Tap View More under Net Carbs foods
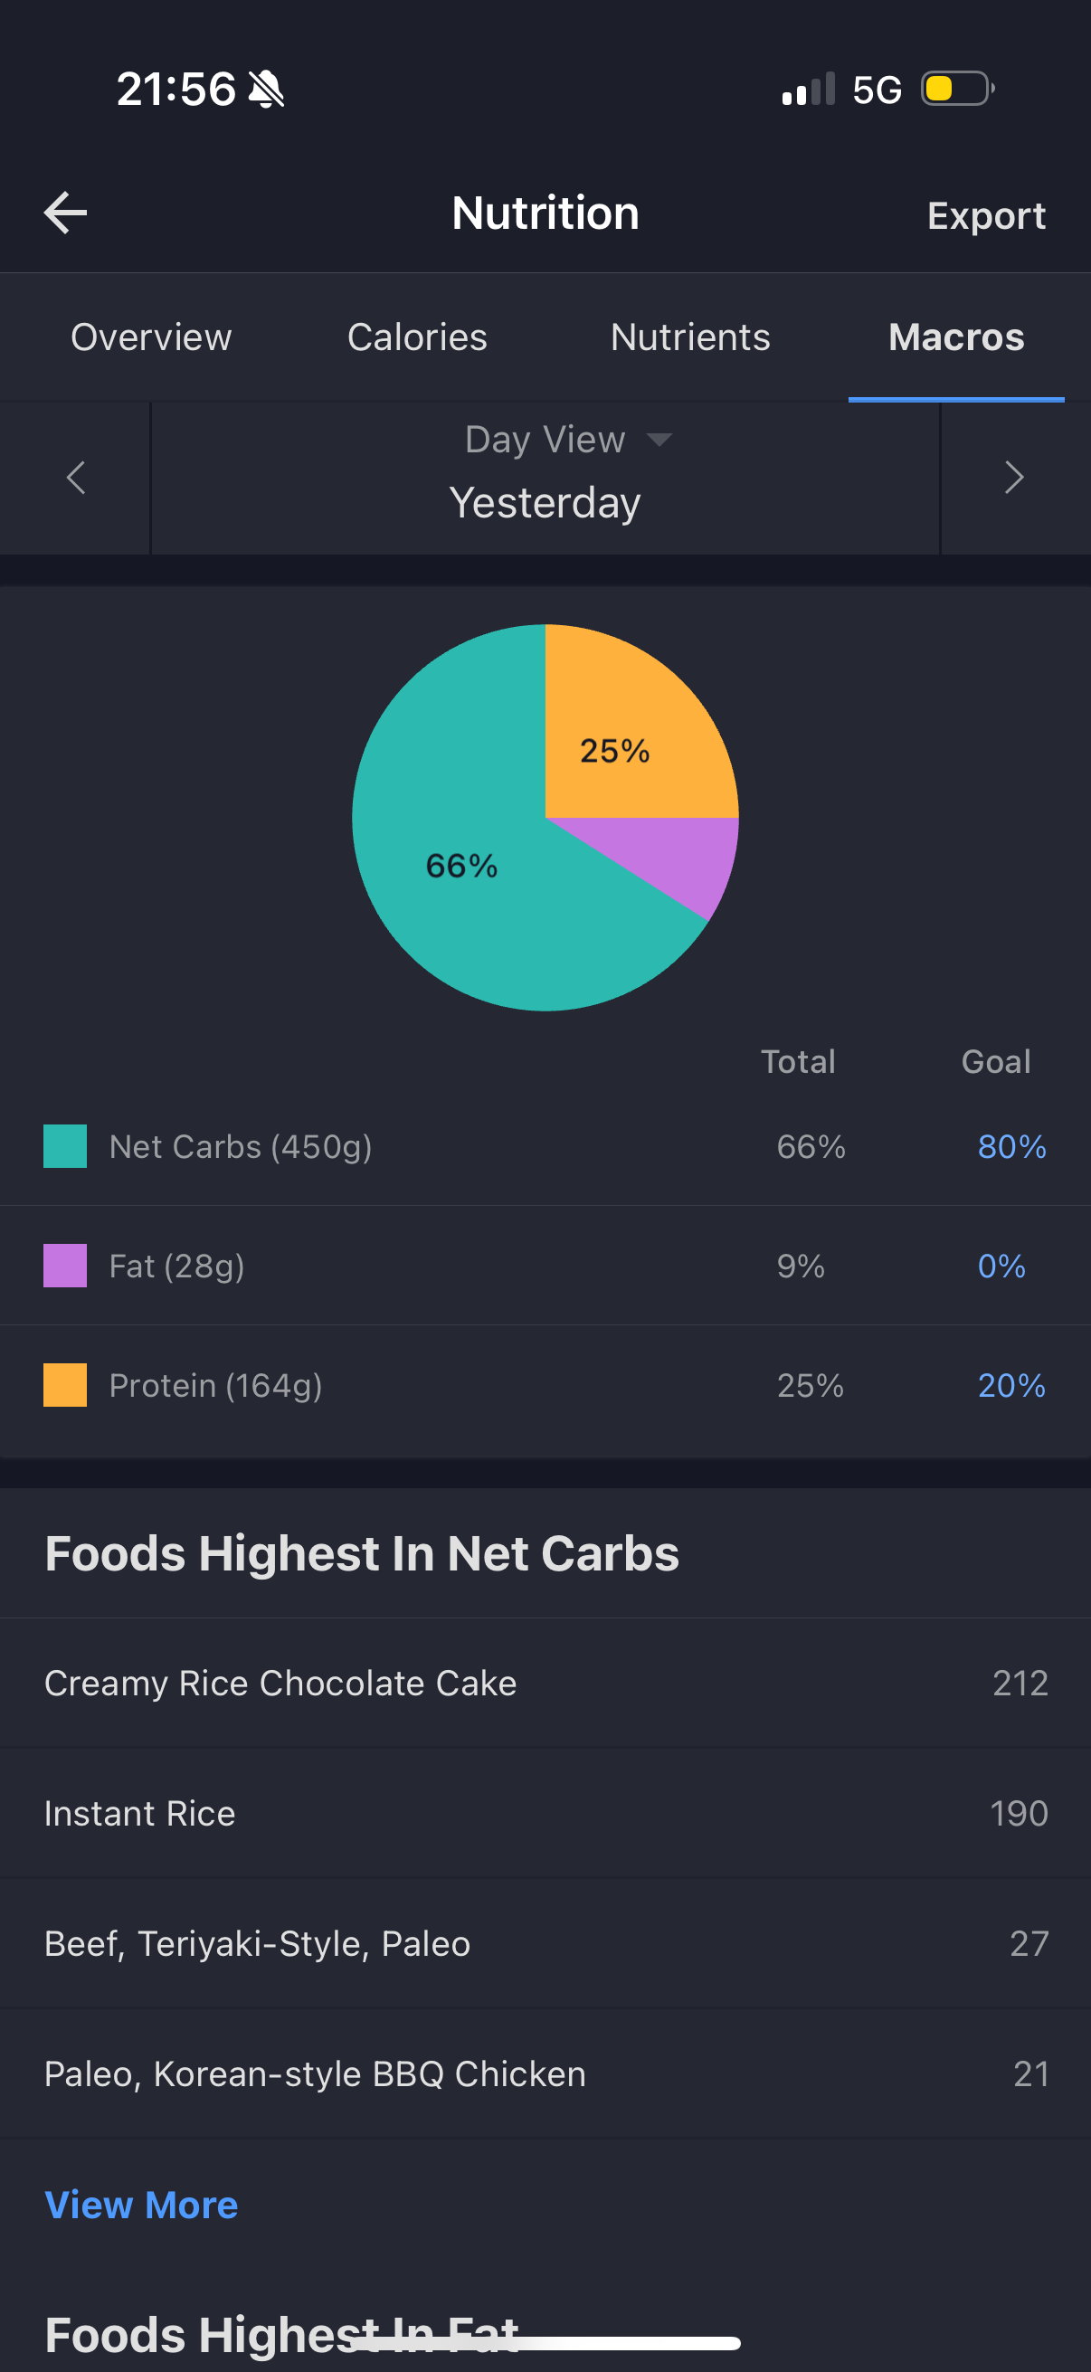The height and width of the screenshot is (2372, 1091). [141, 2206]
